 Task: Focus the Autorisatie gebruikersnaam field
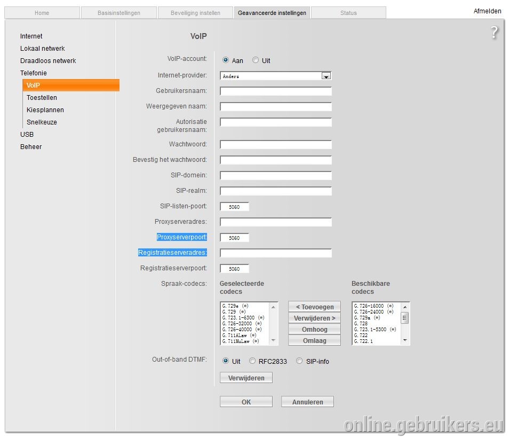(x=276, y=122)
